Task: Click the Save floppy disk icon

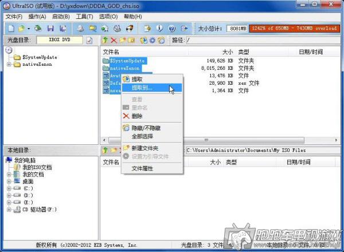Action: tap(50, 29)
